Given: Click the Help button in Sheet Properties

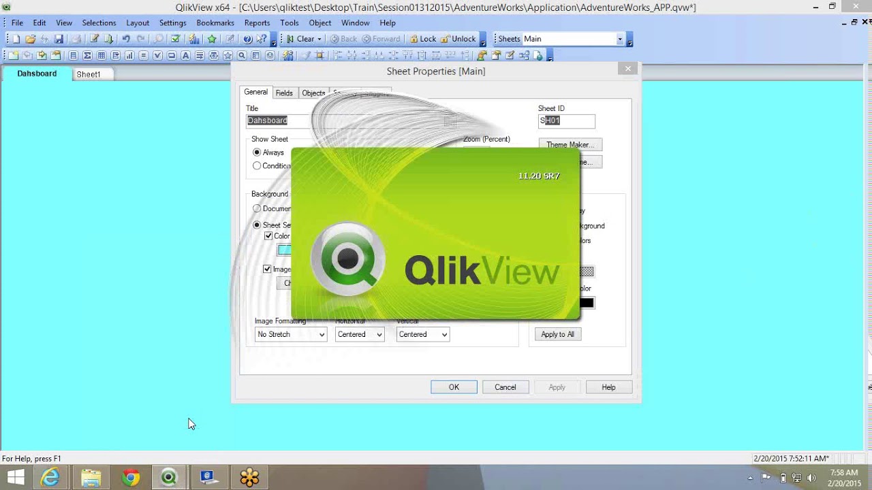Looking at the screenshot, I should click(608, 387).
